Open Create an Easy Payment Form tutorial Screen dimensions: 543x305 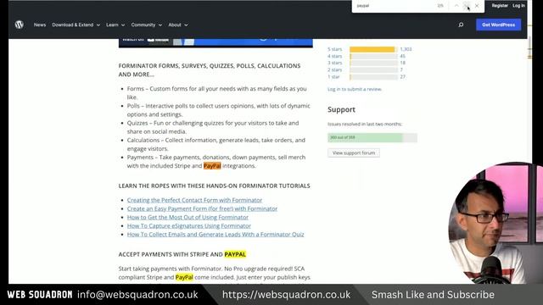click(202, 208)
